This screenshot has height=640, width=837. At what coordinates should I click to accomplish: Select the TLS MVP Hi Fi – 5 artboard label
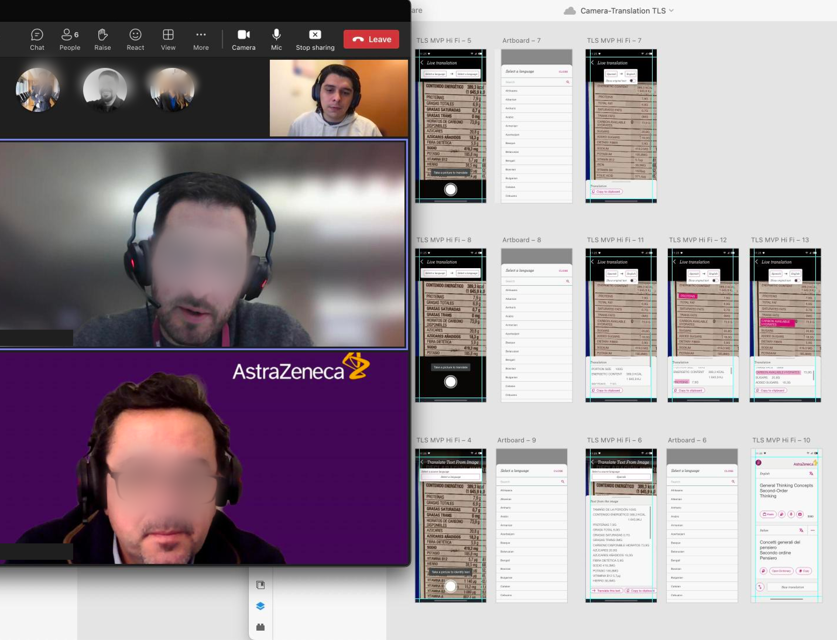443,40
